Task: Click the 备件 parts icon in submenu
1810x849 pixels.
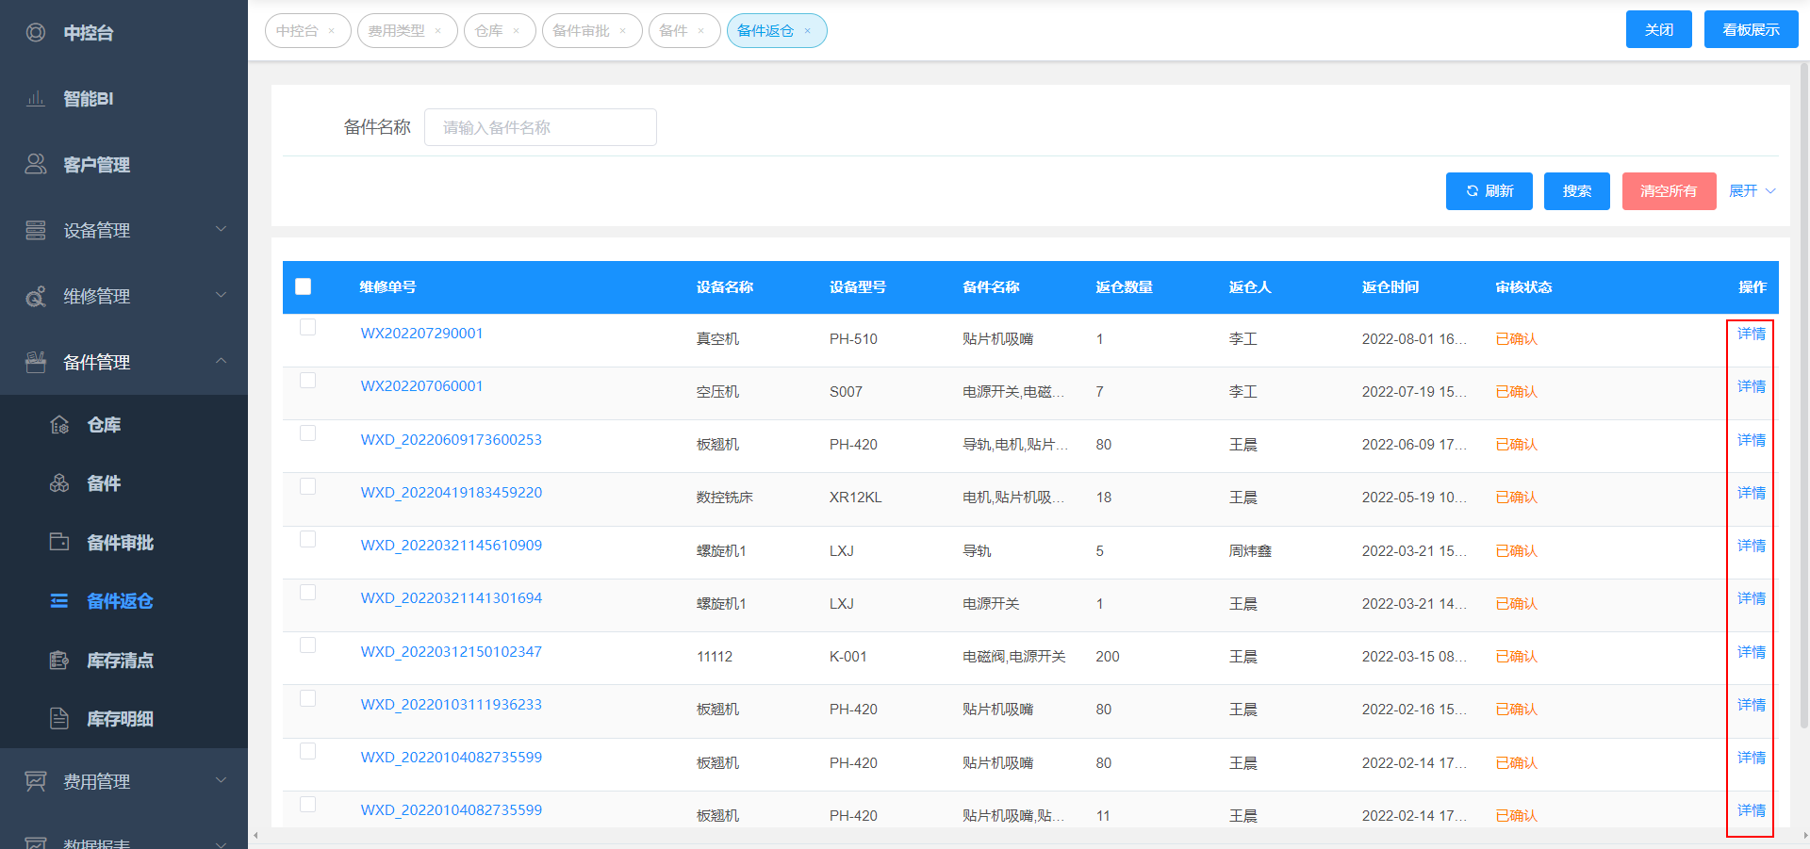Action: click(59, 483)
